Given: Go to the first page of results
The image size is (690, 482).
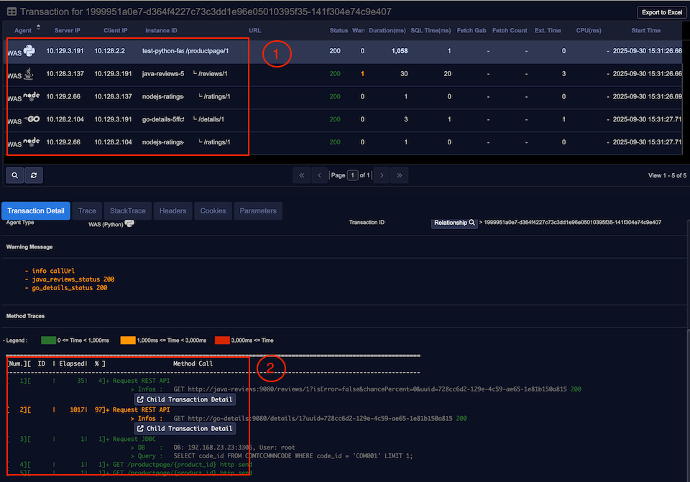Looking at the screenshot, I should tap(302, 175).
